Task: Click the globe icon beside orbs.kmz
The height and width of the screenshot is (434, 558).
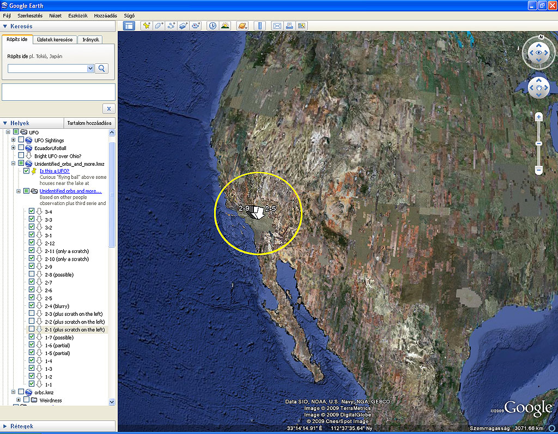Action: tap(29, 393)
